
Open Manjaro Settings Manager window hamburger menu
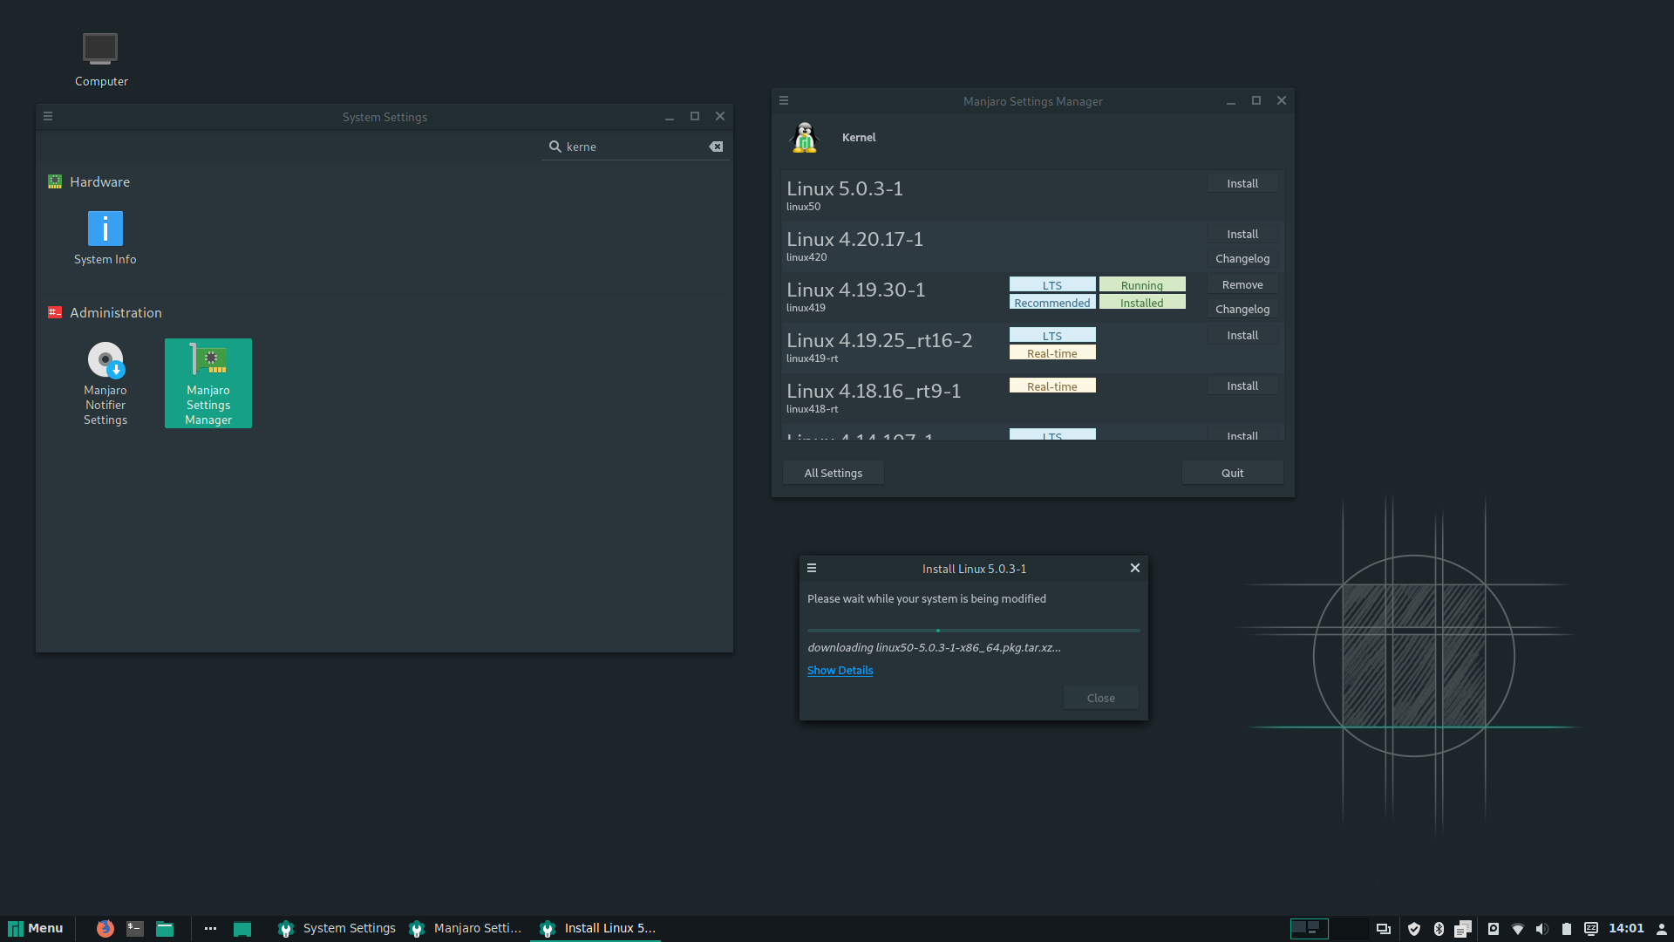pos(784,101)
